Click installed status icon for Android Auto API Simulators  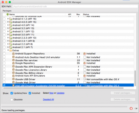(x=85, y=76)
